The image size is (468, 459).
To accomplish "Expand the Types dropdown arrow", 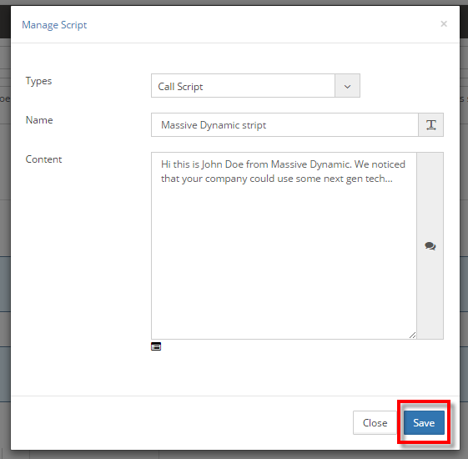I will [x=347, y=86].
